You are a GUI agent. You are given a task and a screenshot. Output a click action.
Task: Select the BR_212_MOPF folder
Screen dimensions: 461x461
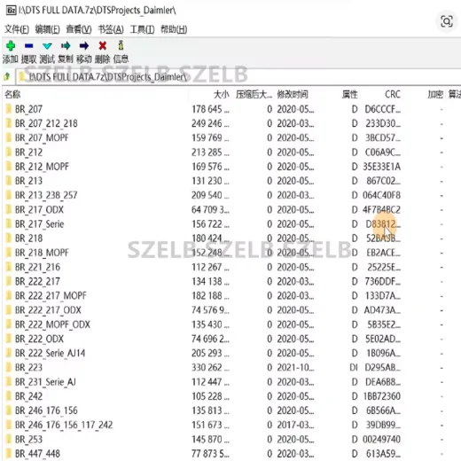[x=42, y=167]
